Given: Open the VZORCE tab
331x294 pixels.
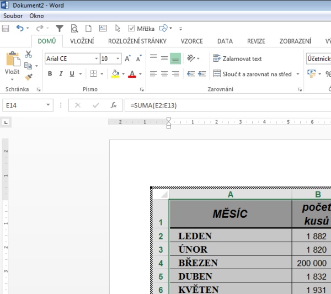Looking at the screenshot, I should [x=191, y=41].
